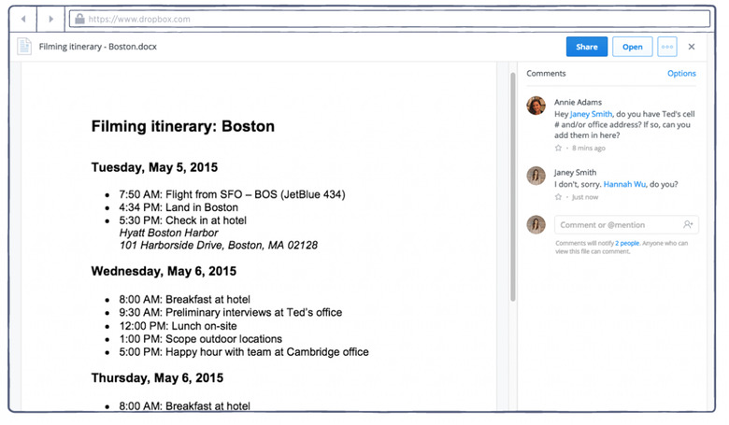
Task: Click the '8 mins ago' timestamp
Action: [589, 149]
